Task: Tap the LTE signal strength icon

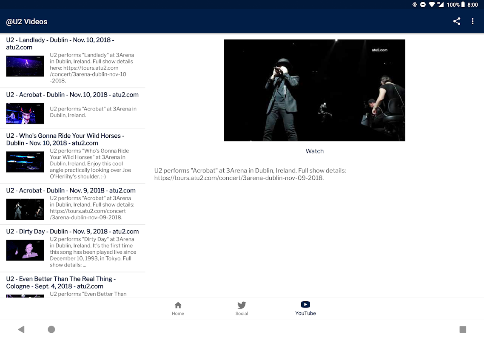Action: click(x=441, y=4)
